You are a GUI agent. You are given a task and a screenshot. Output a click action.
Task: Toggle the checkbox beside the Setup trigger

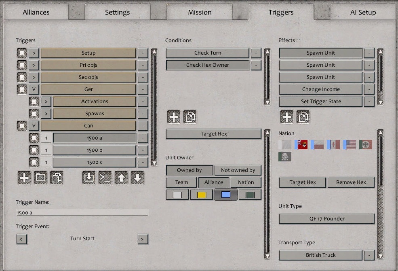(x=21, y=53)
